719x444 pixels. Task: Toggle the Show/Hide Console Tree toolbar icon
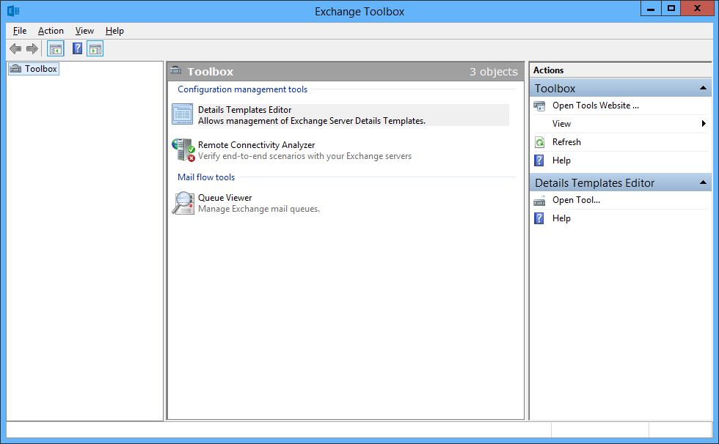[56, 48]
